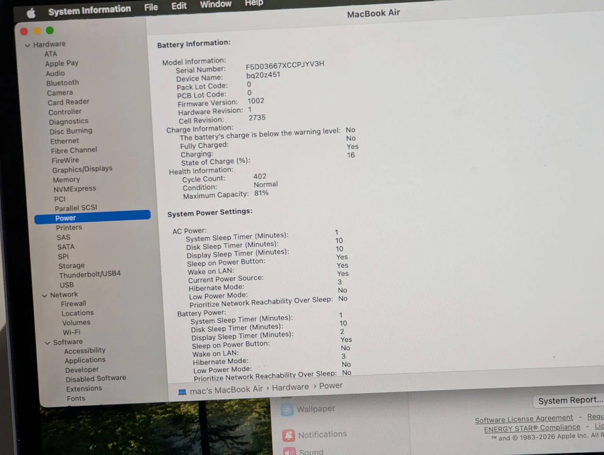Click the device name bq20z451

coord(263,75)
